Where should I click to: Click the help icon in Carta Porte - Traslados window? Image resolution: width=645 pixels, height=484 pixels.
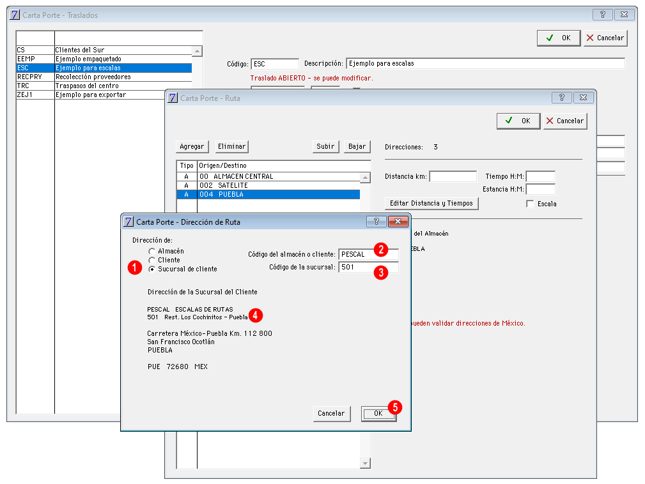coord(603,15)
